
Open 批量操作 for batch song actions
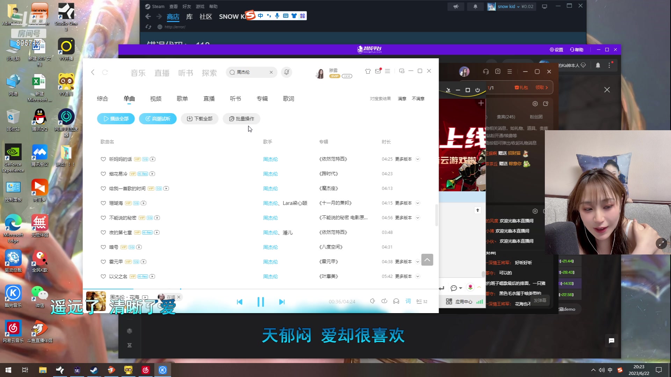[x=241, y=119]
